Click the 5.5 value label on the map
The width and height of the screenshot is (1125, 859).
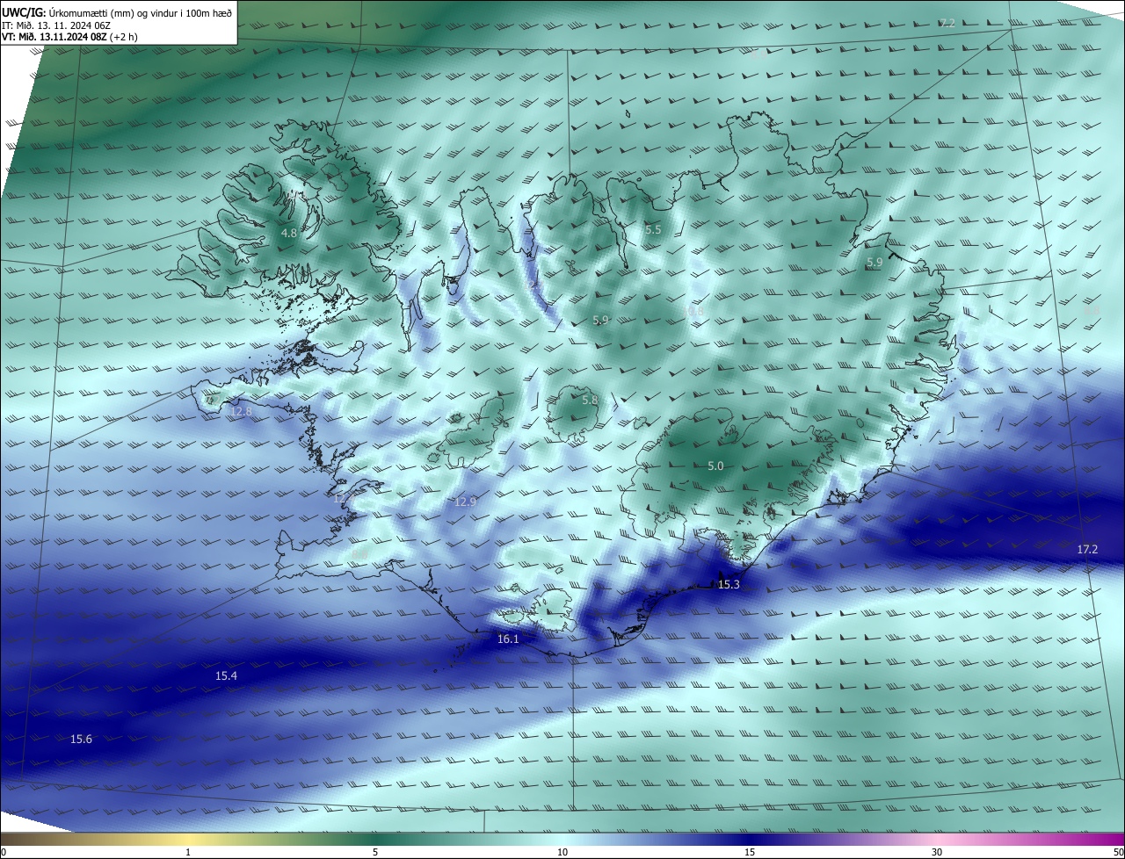click(652, 230)
